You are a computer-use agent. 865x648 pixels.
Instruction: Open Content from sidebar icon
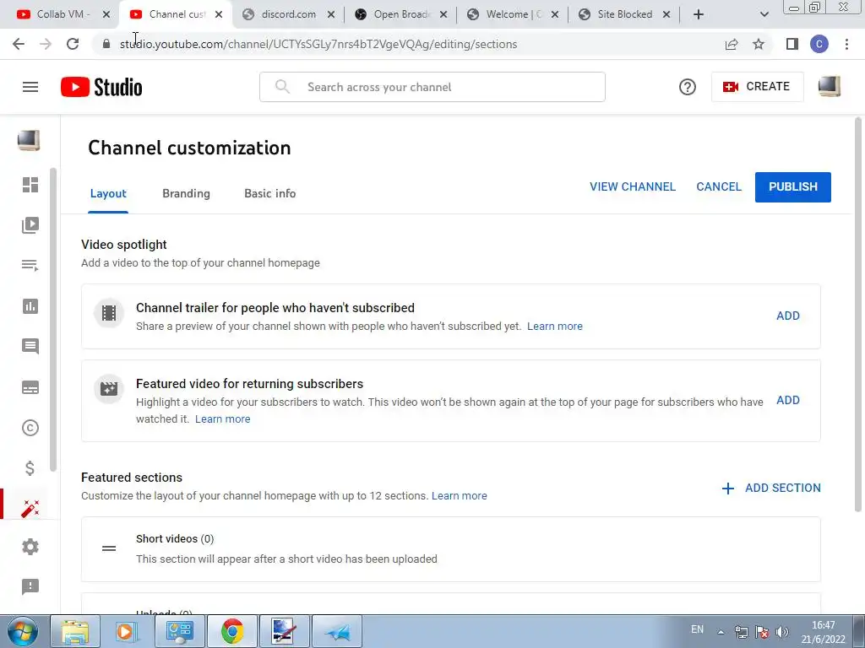pos(30,224)
